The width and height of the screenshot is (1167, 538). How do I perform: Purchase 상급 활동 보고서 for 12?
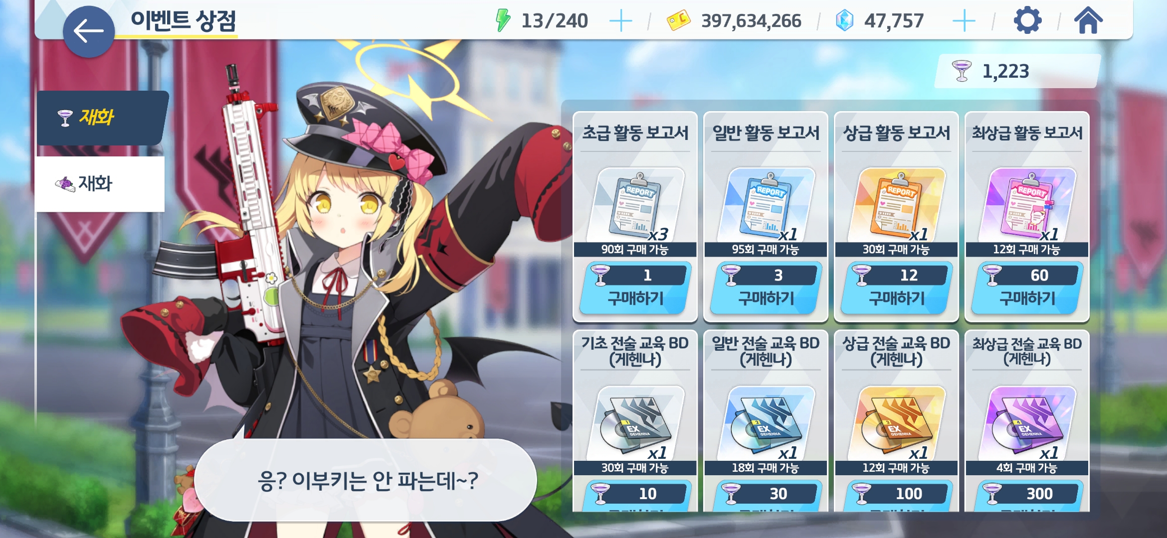[x=896, y=288]
